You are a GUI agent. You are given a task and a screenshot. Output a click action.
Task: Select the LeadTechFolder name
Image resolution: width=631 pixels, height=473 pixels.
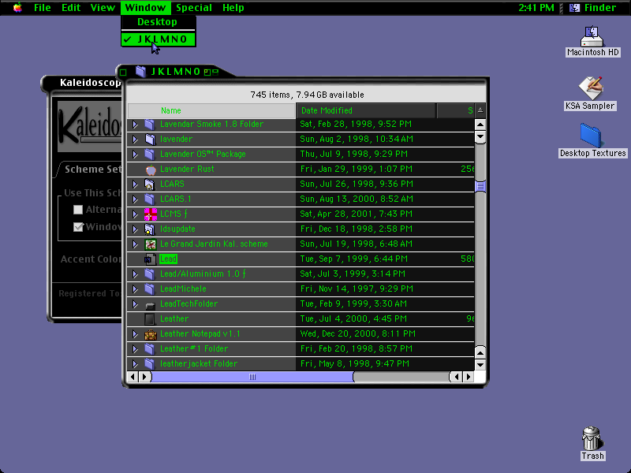click(189, 304)
